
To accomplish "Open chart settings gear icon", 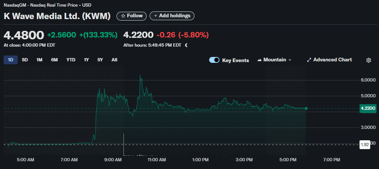I will [369, 60].
